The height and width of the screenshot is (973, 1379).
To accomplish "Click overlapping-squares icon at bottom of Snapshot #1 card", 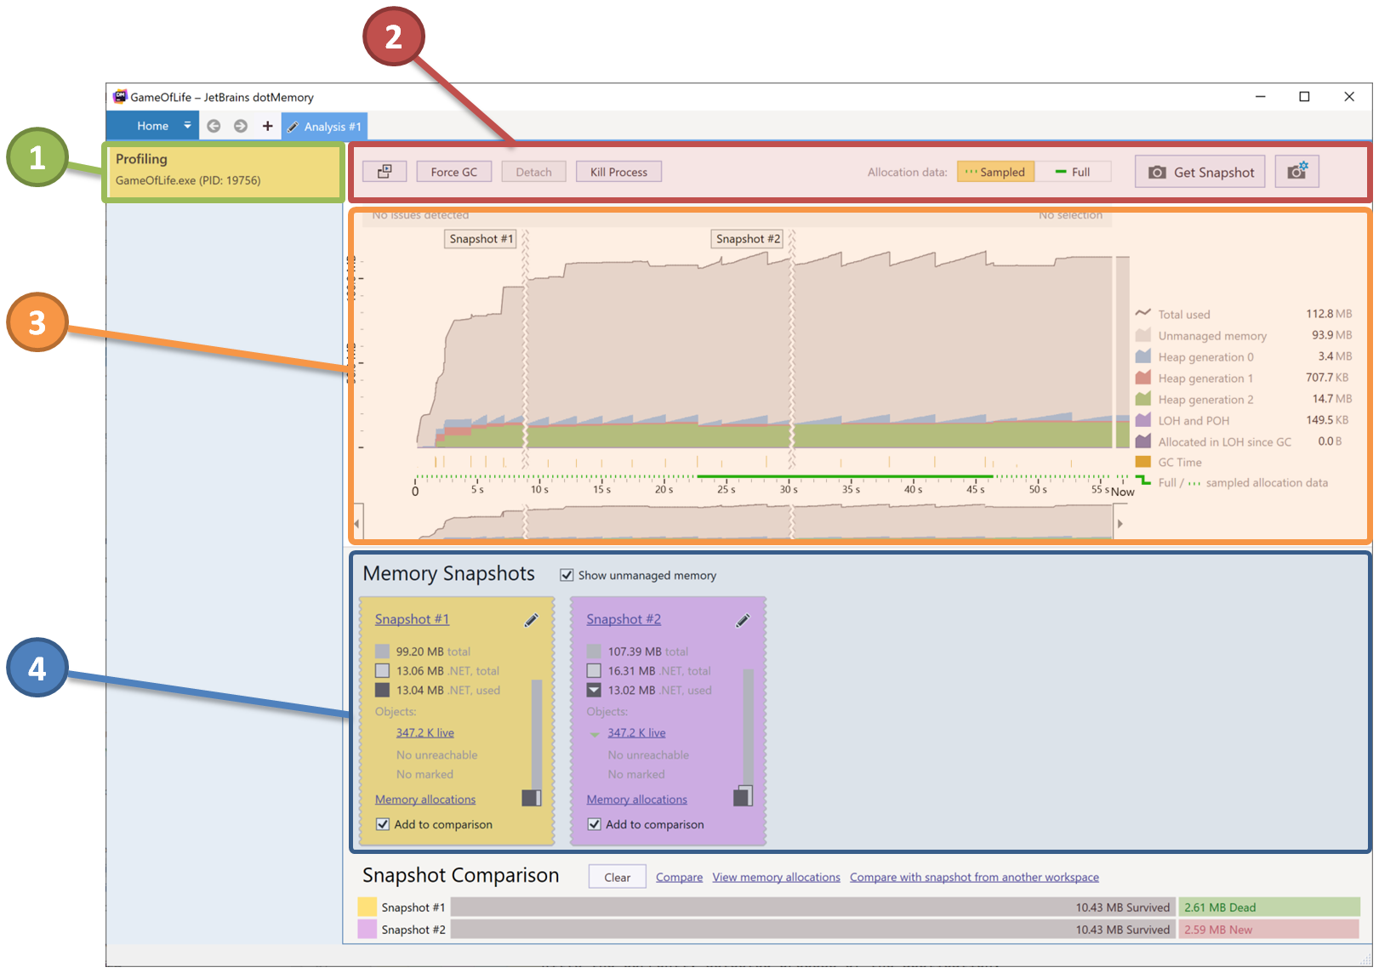I will [x=532, y=797].
